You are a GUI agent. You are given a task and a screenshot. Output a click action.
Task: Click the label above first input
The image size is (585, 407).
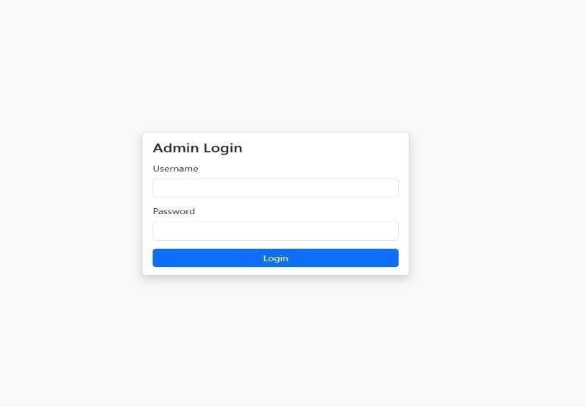[175, 169]
